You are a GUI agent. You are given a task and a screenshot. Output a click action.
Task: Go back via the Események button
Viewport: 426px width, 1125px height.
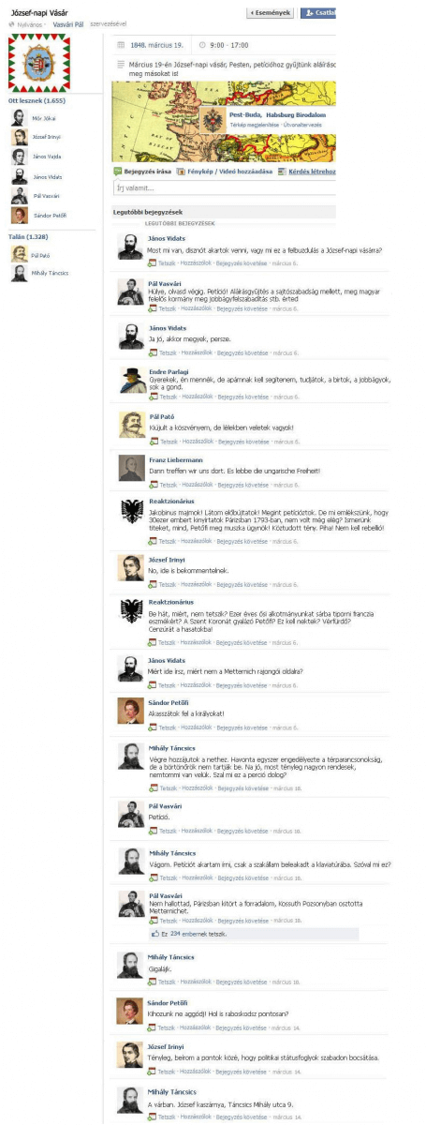(270, 13)
